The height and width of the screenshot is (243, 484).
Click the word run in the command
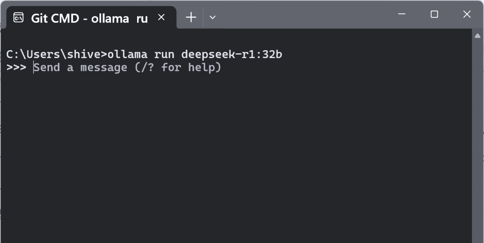pos(164,55)
